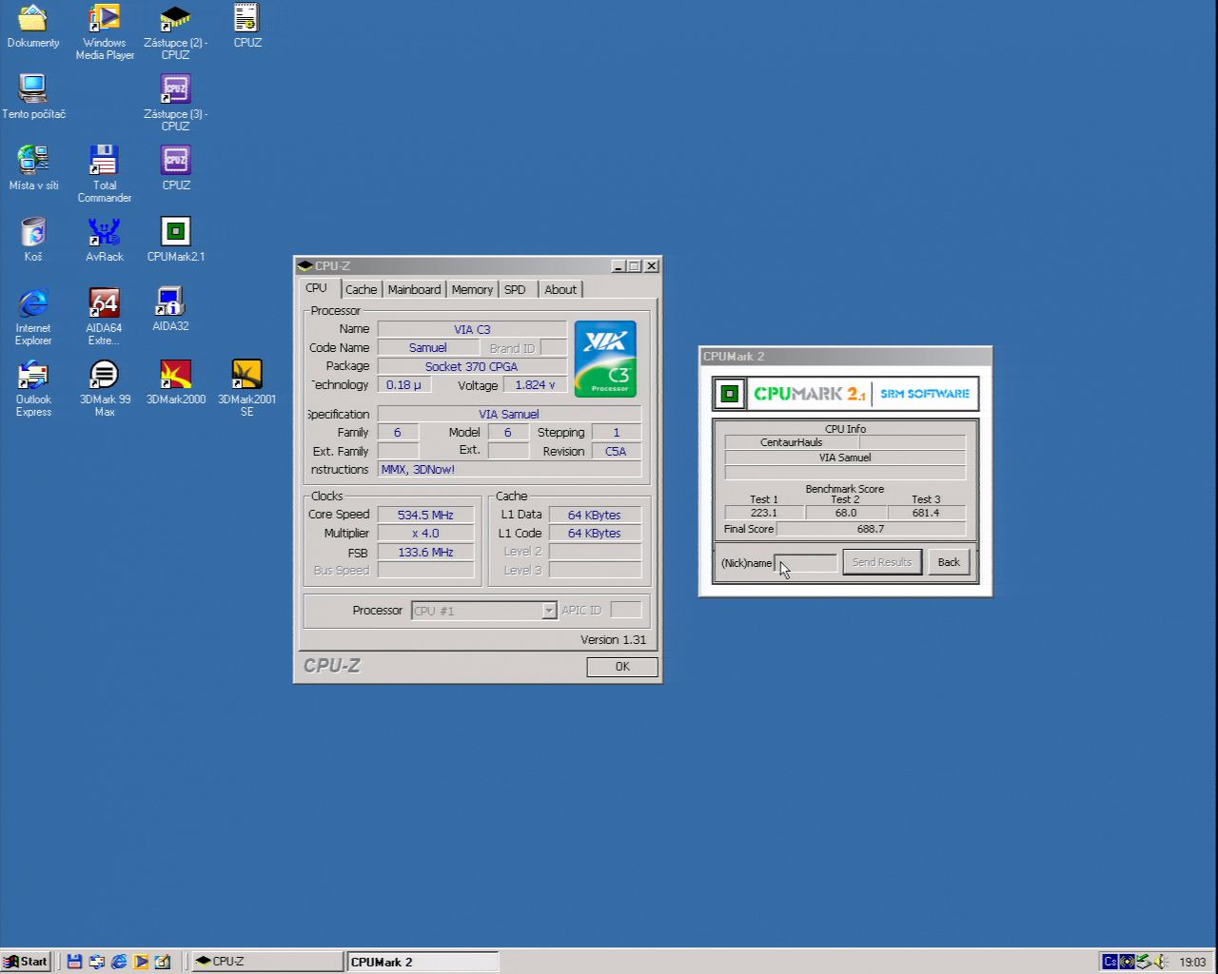Click the SRM SOFTWARE banner text

[x=925, y=394]
